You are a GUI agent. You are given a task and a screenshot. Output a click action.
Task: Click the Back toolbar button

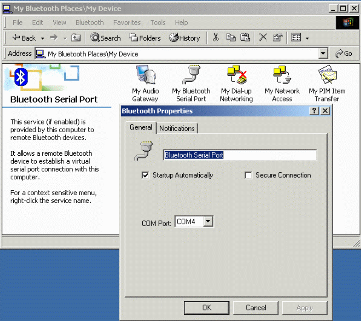click(x=24, y=38)
